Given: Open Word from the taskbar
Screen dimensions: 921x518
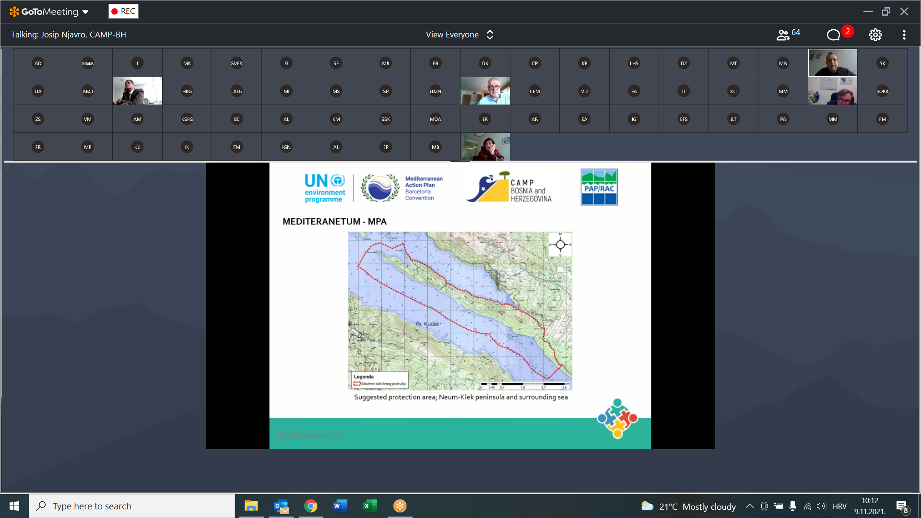Looking at the screenshot, I should click(340, 506).
